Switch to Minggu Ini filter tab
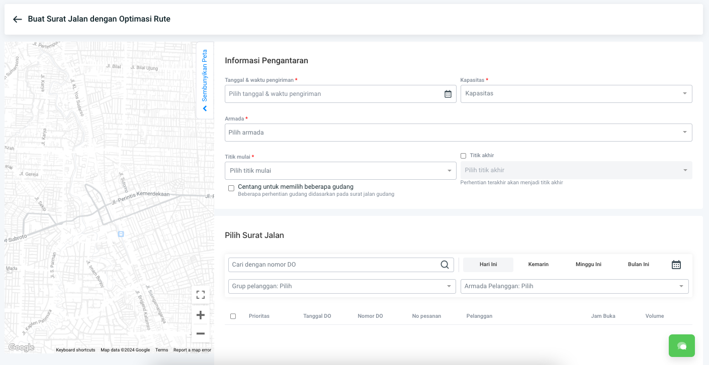709x365 pixels. point(588,265)
